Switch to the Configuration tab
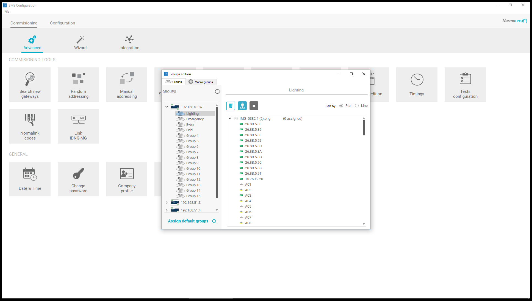 click(x=62, y=23)
